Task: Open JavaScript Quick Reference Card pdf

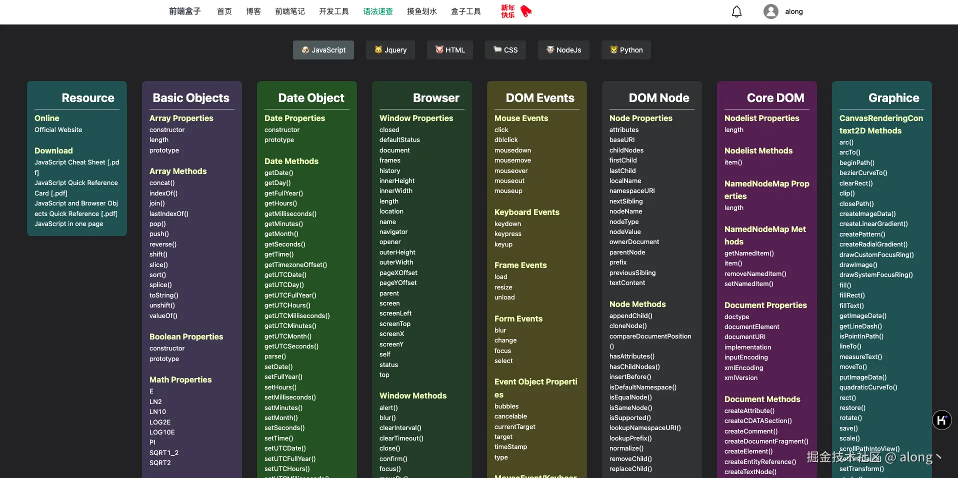Action: [76, 188]
